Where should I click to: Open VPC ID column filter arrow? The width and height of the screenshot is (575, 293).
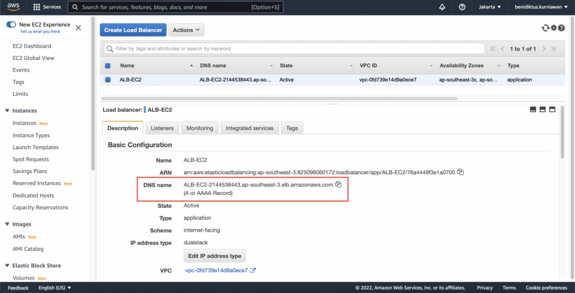[431, 66]
